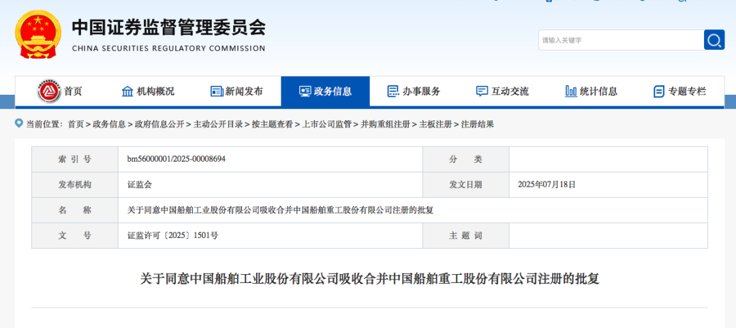This screenshot has width=736, height=328.
Task: Click the document name in the 名称 row
Action: pos(280,210)
